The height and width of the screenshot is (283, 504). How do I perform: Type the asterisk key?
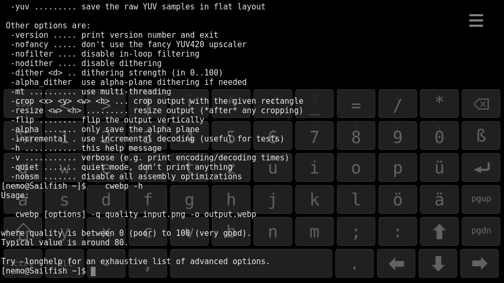[x=439, y=103]
